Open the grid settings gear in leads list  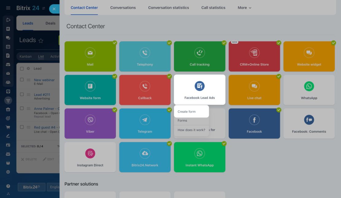click(28, 69)
